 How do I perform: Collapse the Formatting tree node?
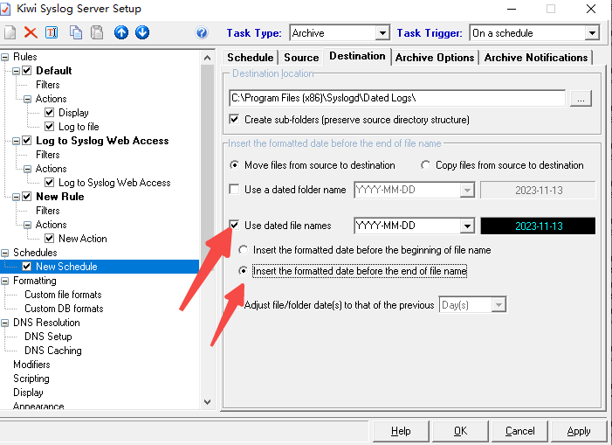point(4,281)
